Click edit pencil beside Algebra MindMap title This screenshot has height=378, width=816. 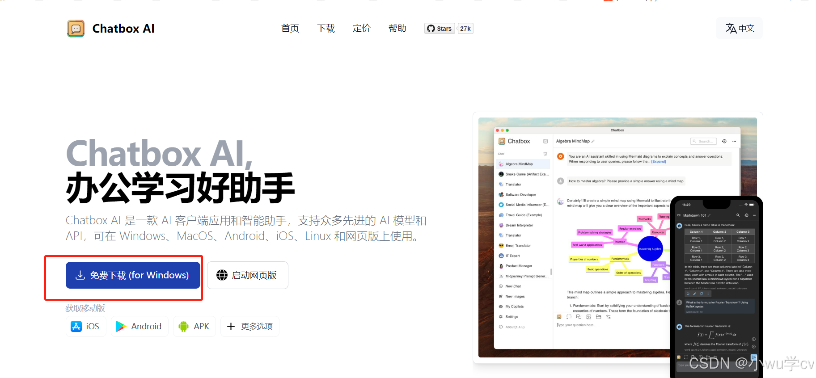tap(593, 141)
